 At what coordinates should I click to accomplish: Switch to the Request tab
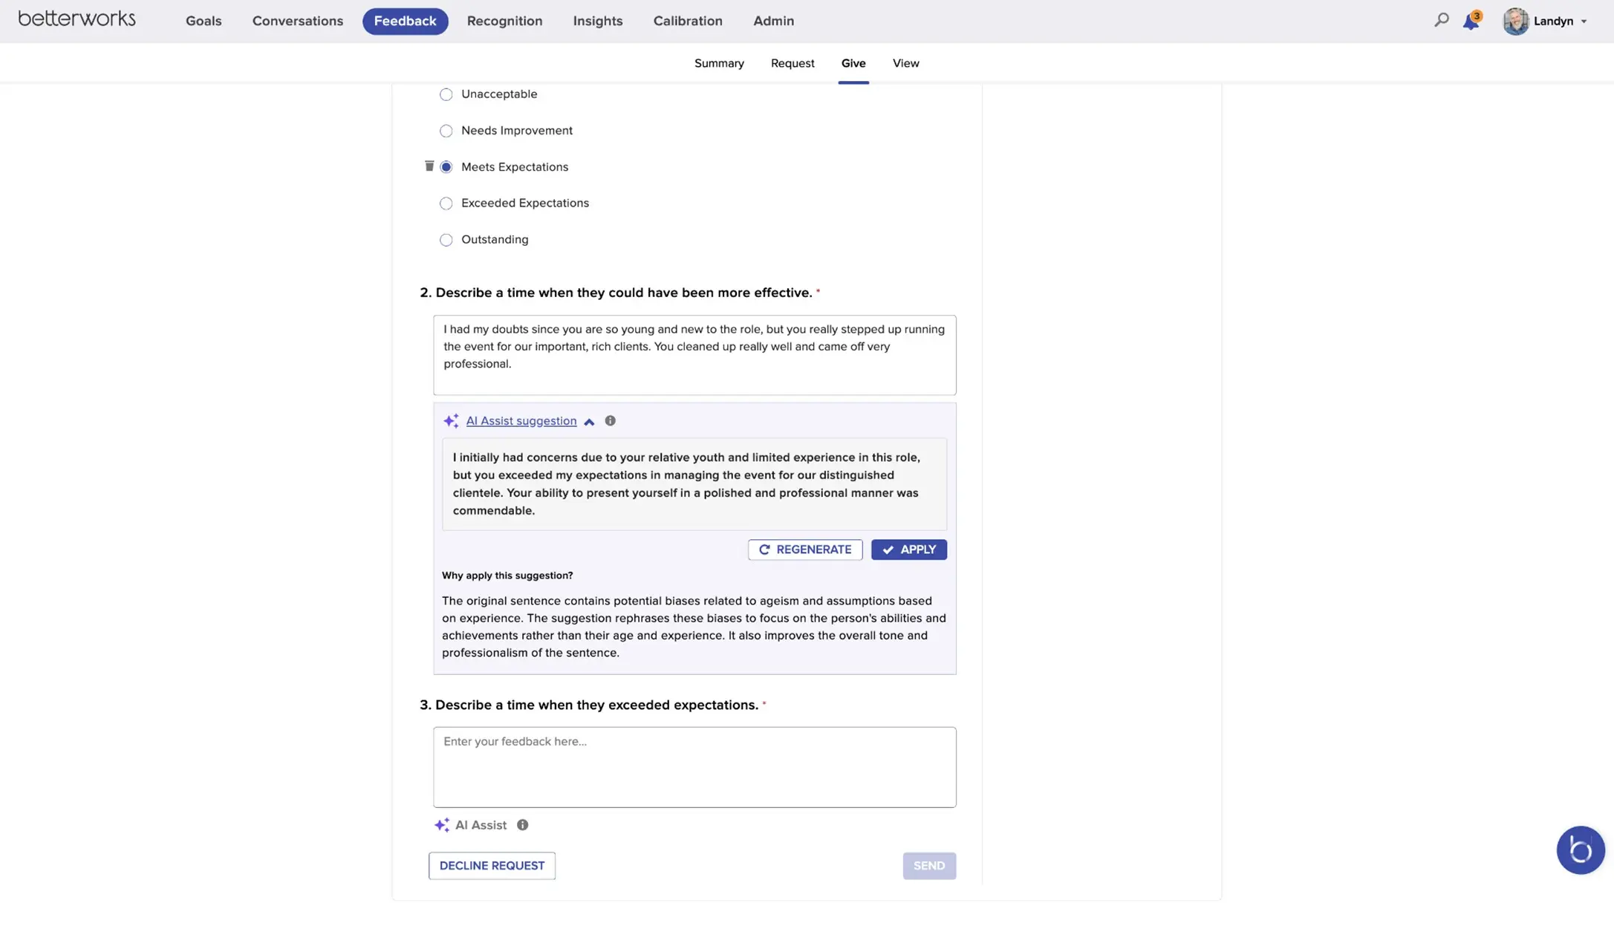click(x=792, y=63)
